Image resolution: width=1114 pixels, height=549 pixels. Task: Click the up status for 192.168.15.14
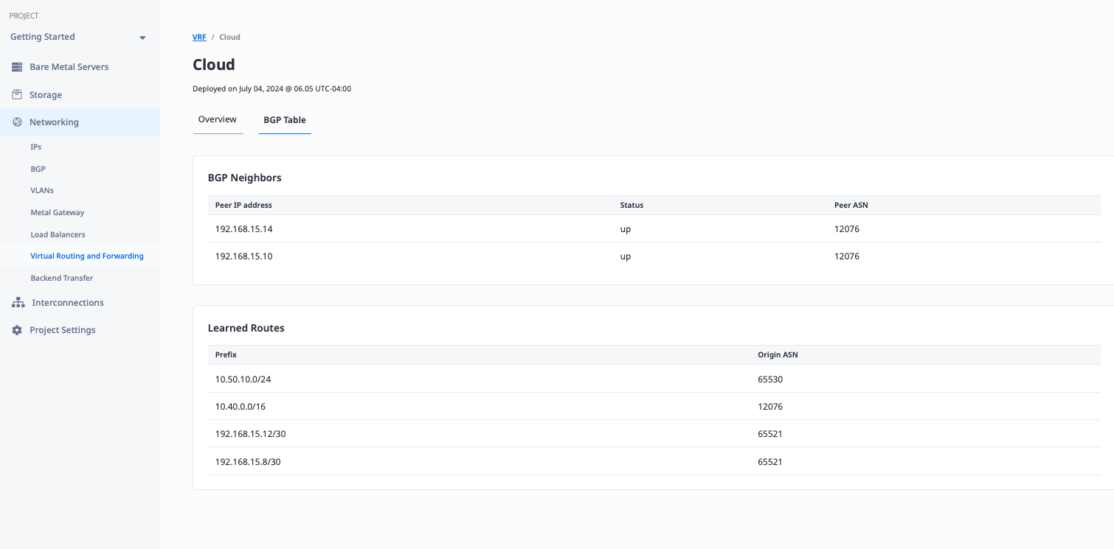626,229
